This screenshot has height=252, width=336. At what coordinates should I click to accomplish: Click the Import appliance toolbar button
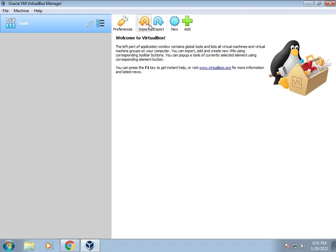point(144,23)
